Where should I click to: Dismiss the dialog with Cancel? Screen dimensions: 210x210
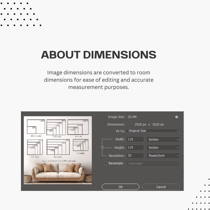click(161, 187)
